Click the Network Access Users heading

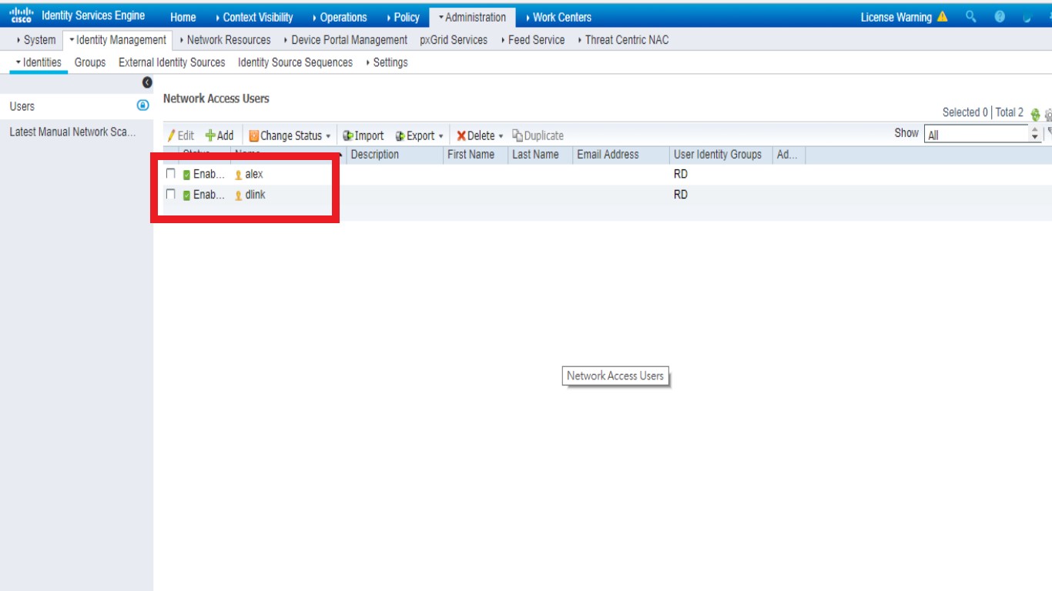[x=216, y=98]
